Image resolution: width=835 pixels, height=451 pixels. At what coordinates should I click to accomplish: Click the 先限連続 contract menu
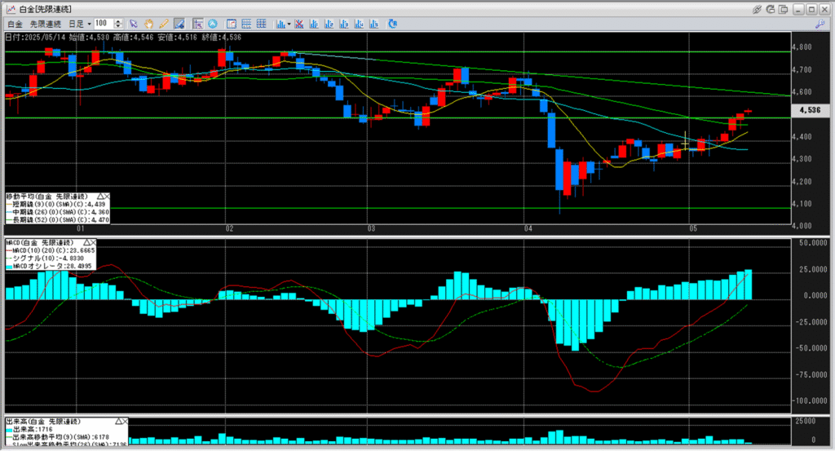(x=45, y=24)
